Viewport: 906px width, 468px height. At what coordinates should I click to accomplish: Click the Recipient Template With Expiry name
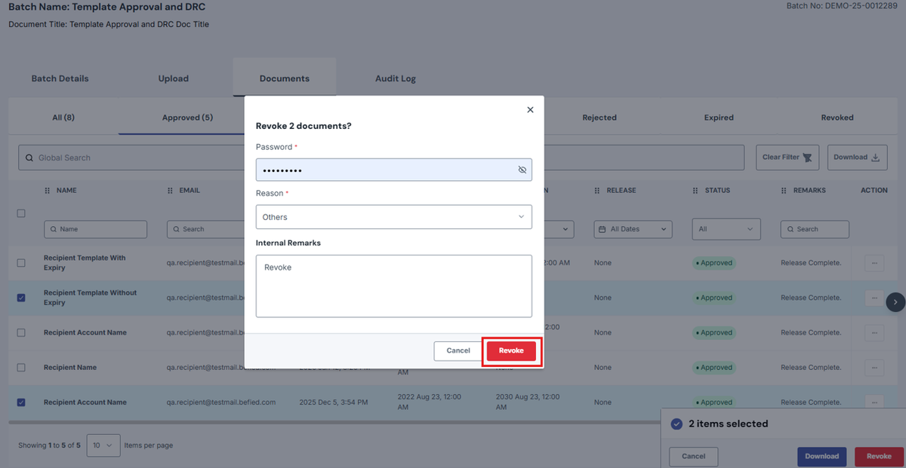click(x=85, y=263)
